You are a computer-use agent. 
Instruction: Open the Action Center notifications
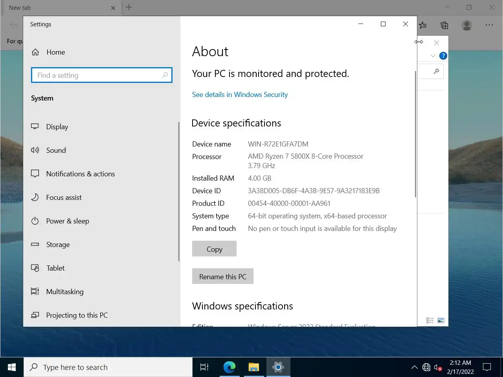pyautogui.click(x=487, y=367)
